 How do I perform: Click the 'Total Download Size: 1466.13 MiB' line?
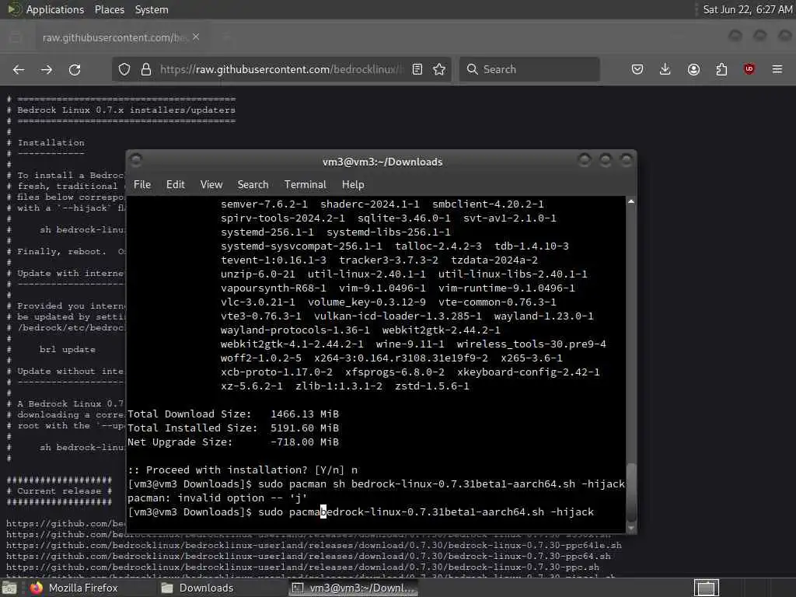coord(233,414)
